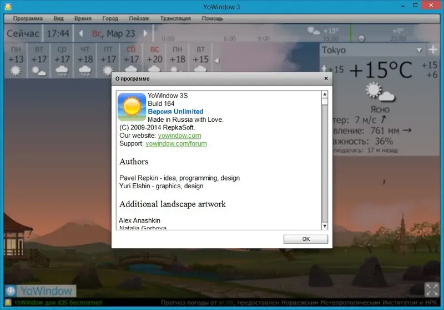Open the Программа menu

point(28,18)
